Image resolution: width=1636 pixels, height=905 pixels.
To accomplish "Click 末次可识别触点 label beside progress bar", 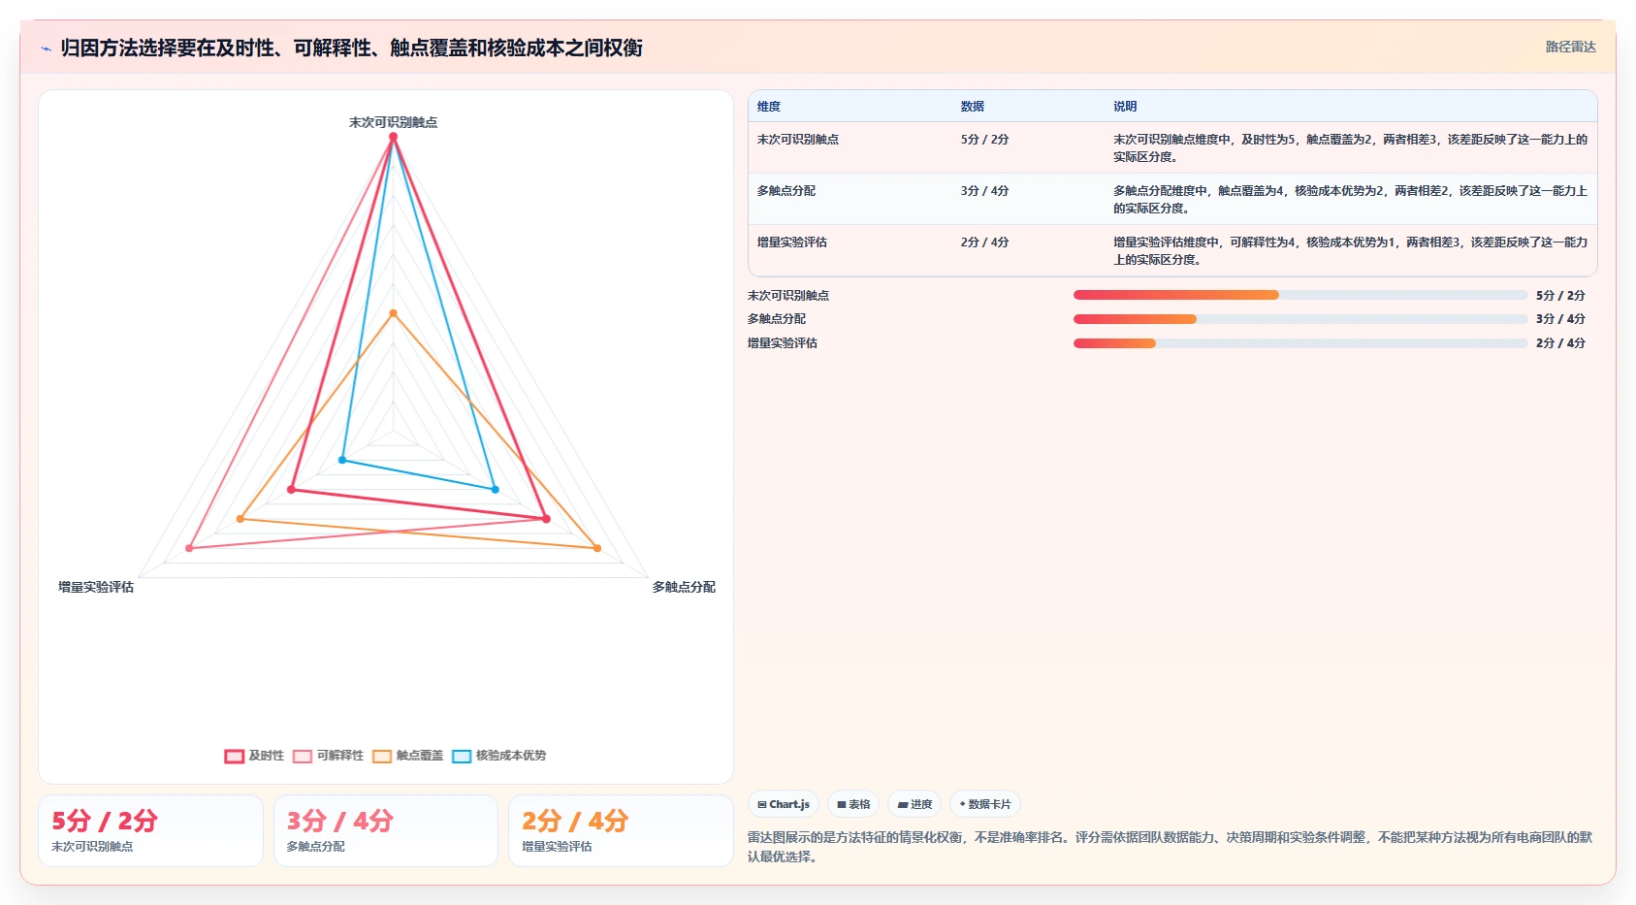I will tap(788, 296).
